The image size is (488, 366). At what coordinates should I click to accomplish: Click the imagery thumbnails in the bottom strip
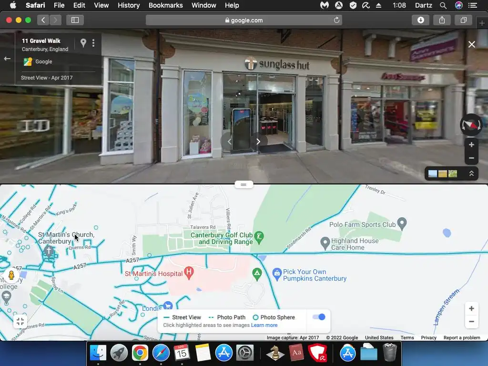click(443, 173)
